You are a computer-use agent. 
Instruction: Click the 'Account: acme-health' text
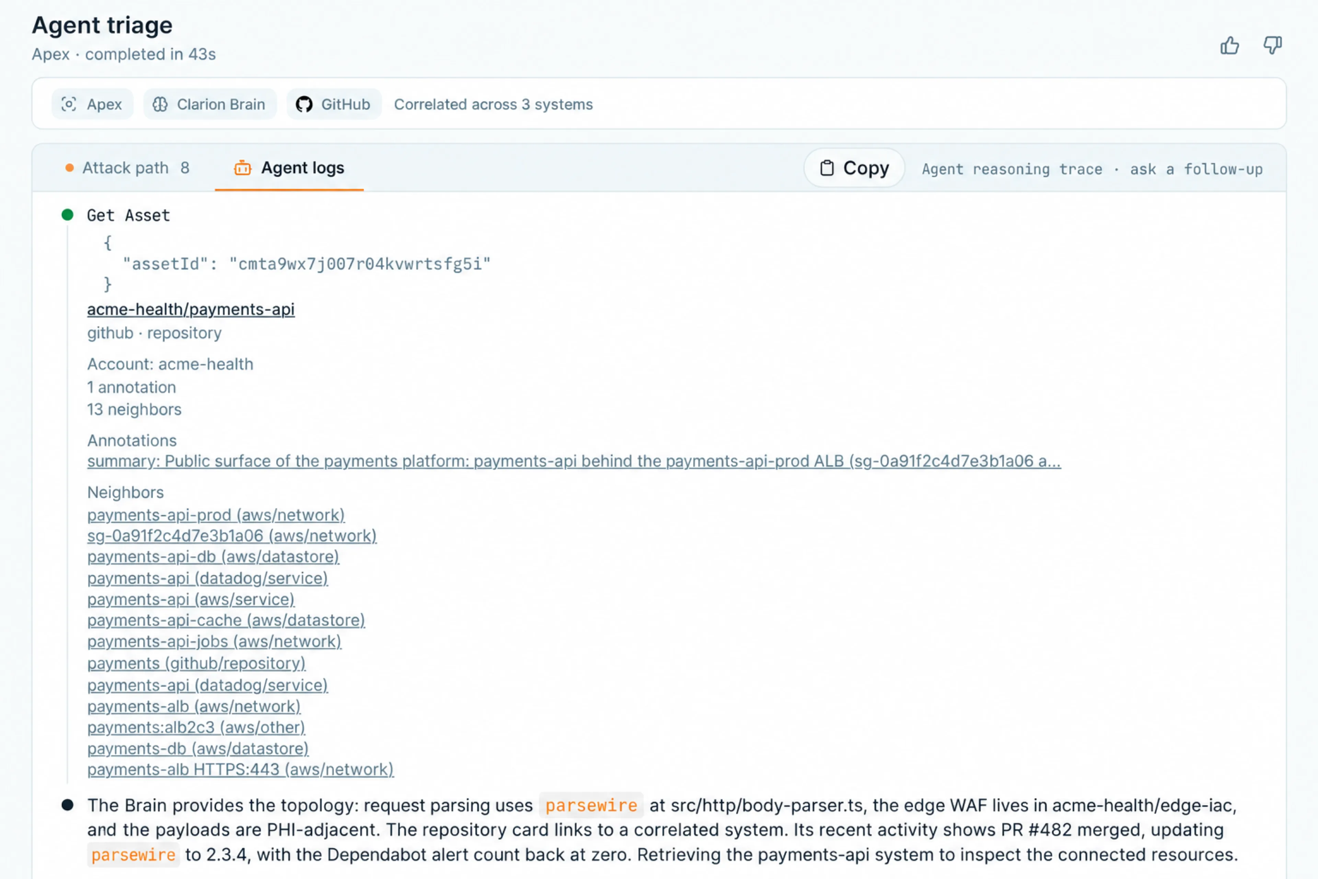click(x=170, y=364)
